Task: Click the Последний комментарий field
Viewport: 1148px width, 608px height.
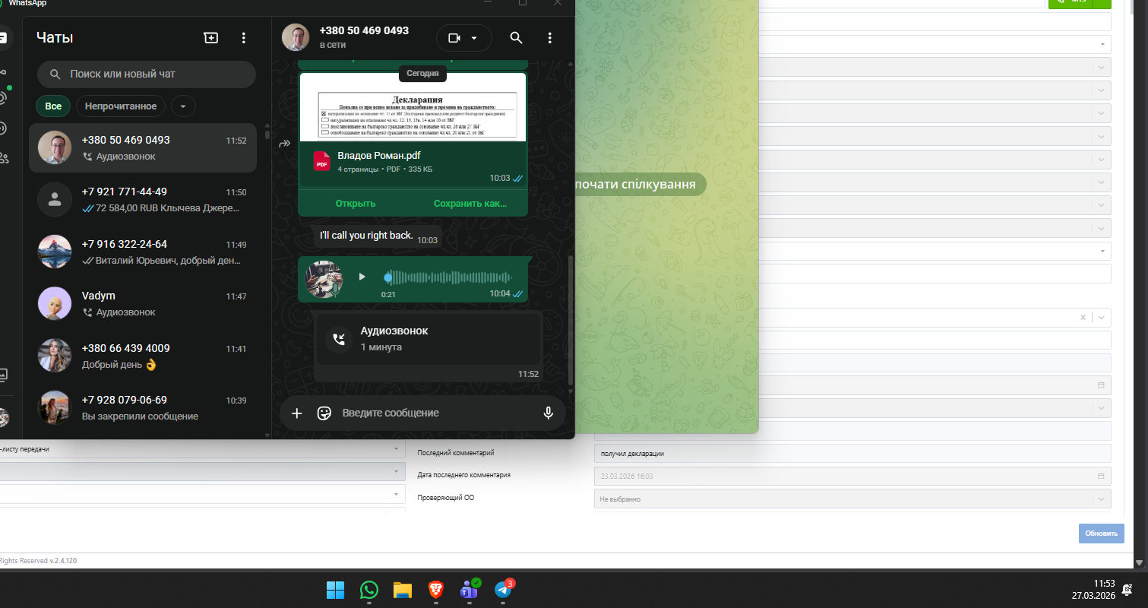Action: click(x=852, y=454)
